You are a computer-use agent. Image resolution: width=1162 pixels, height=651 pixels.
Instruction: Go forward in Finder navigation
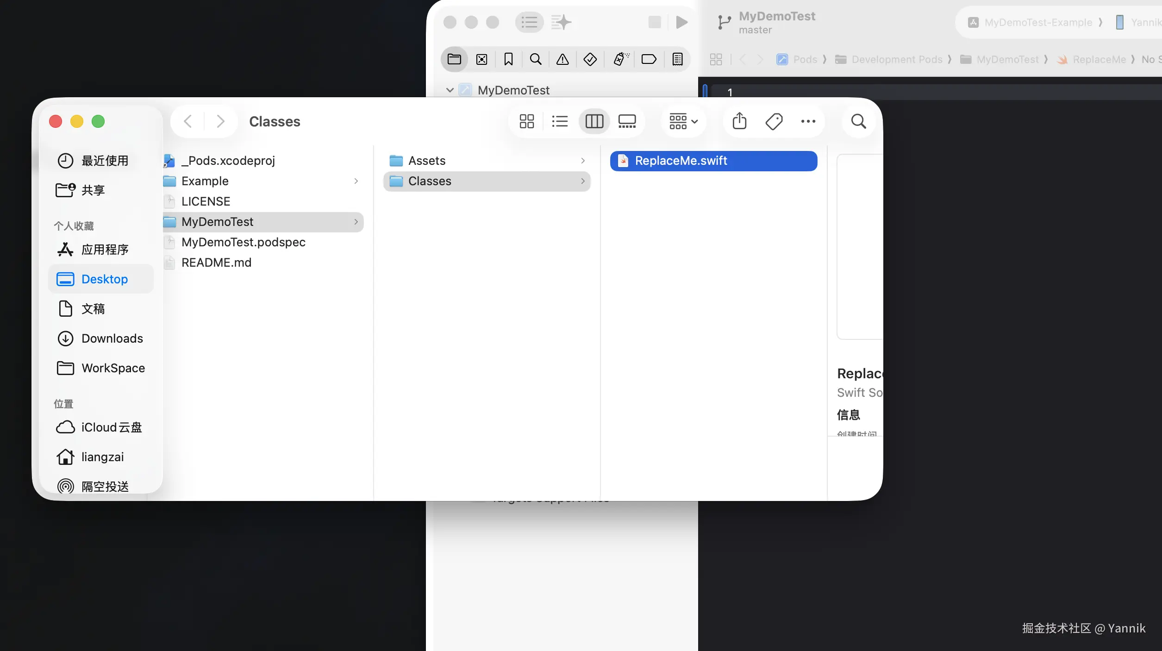pos(220,121)
